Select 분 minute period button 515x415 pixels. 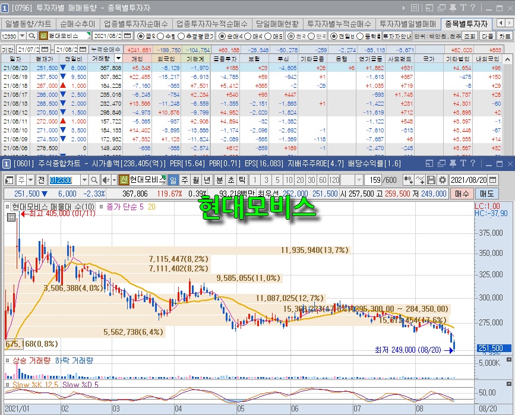click(x=220, y=180)
